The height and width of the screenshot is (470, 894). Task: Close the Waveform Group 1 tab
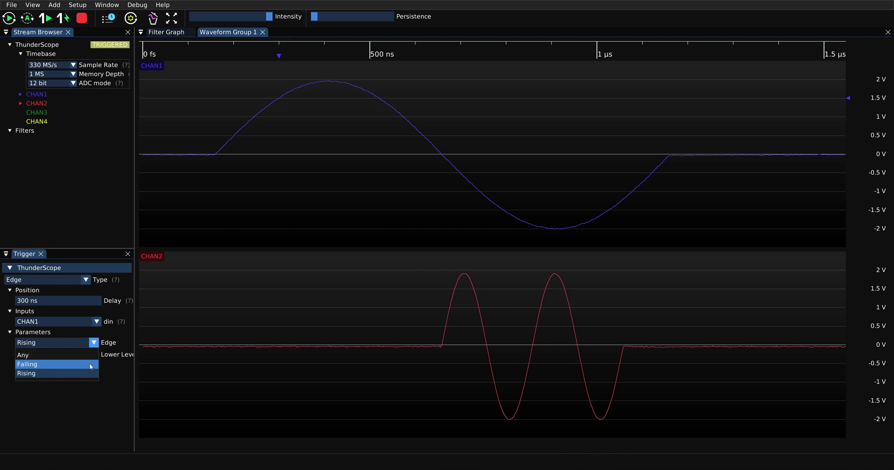(263, 32)
